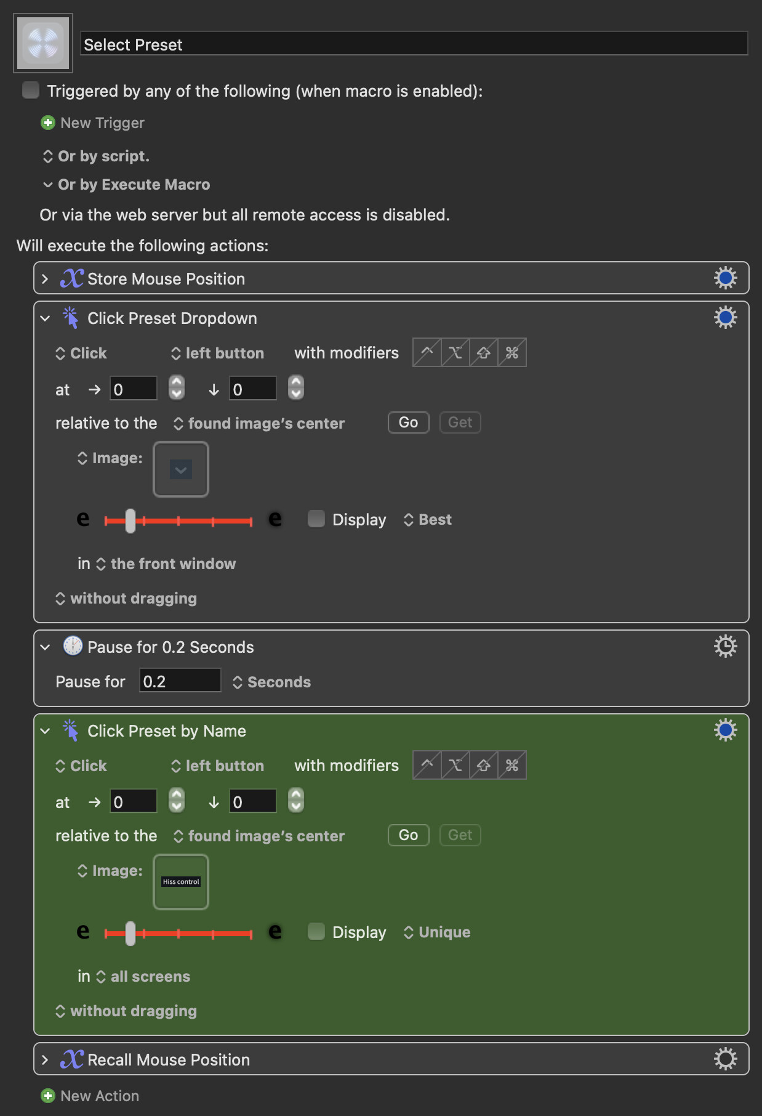Collapse the Pause for 0.2 Seconds action

coord(45,647)
